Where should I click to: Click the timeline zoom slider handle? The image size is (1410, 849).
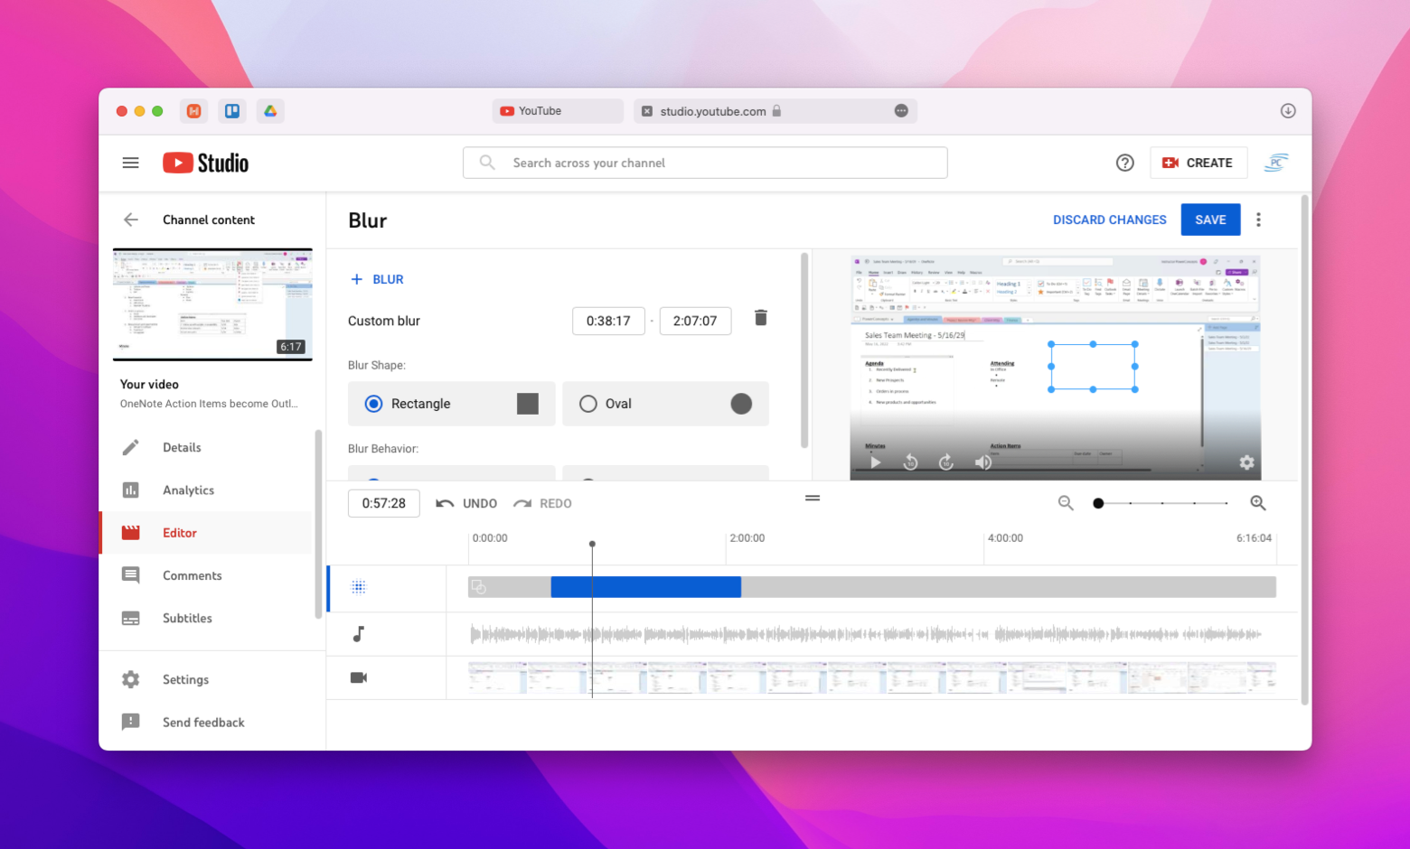tap(1098, 503)
